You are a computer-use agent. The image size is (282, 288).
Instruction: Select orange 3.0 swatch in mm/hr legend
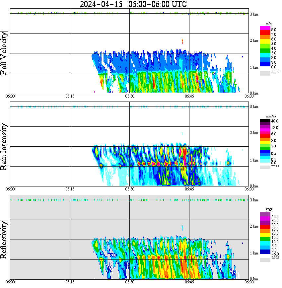[265, 139]
